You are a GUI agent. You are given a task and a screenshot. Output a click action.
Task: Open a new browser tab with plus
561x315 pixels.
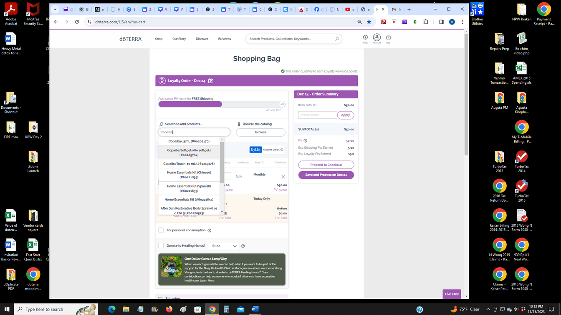[409, 9]
